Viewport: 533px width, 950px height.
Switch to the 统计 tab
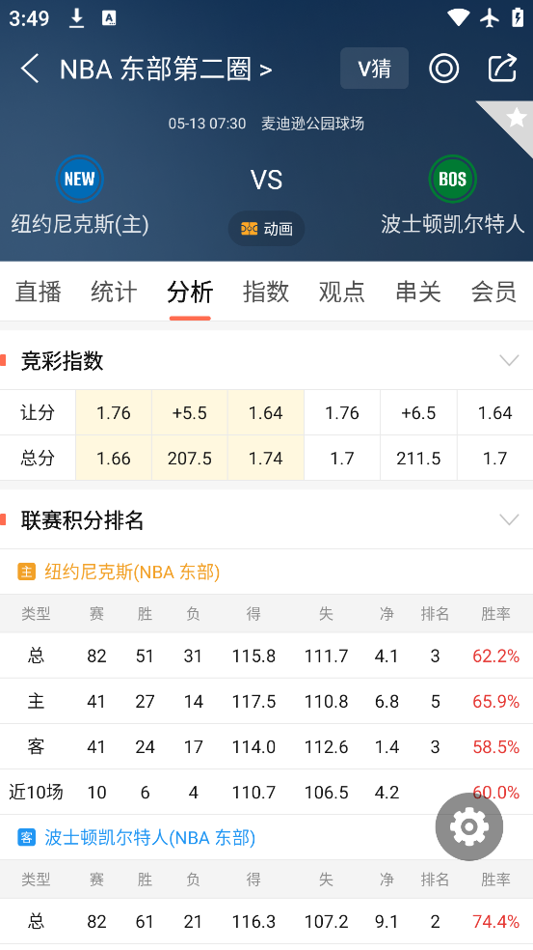tap(114, 292)
